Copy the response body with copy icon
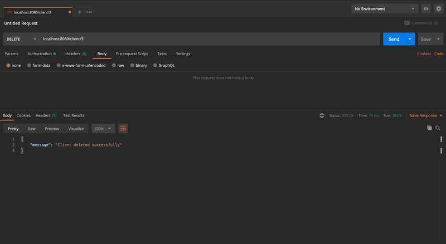446x244 pixels. [x=429, y=128]
